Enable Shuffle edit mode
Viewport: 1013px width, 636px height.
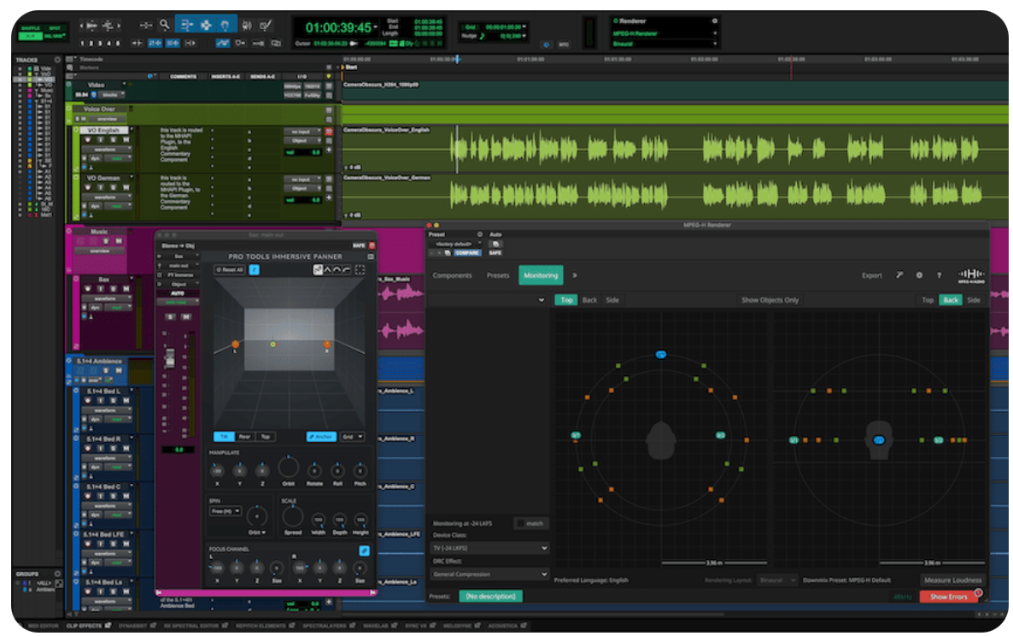(31, 28)
